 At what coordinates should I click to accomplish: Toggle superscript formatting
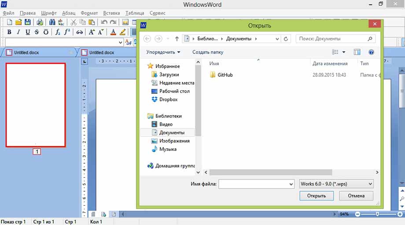point(67,32)
